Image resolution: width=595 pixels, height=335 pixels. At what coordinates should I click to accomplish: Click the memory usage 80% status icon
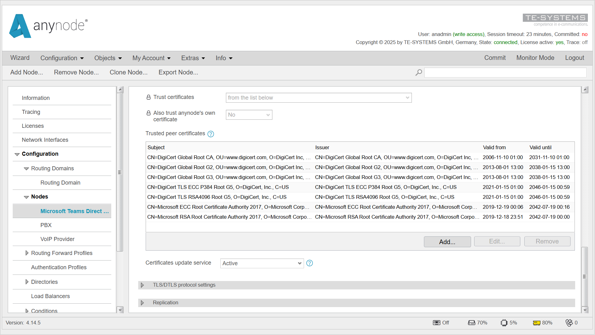coord(536,323)
